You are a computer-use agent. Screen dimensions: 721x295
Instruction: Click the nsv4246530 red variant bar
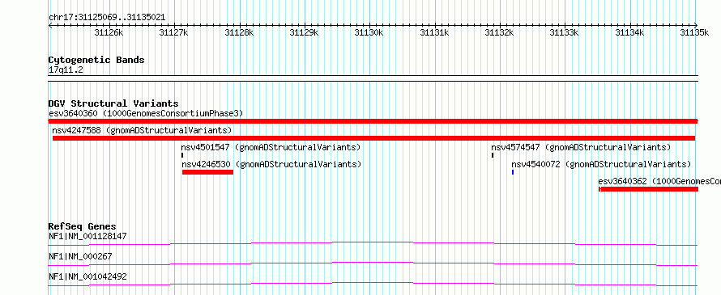click(x=208, y=172)
